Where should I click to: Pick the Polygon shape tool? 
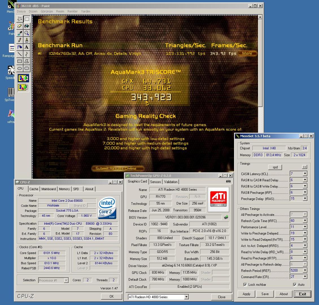click(x=27, y=61)
